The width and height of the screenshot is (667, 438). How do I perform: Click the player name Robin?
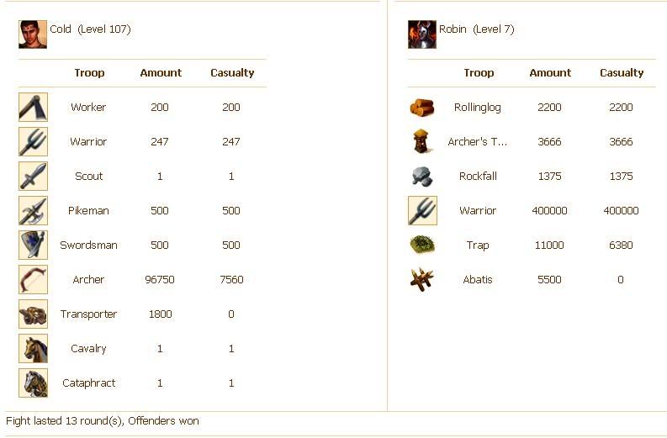[453, 29]
